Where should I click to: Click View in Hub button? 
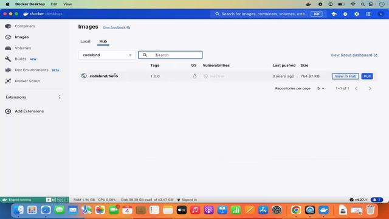345,76
